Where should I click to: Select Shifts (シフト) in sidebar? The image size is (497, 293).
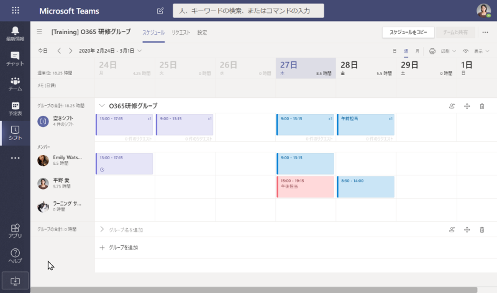point(15,133)
